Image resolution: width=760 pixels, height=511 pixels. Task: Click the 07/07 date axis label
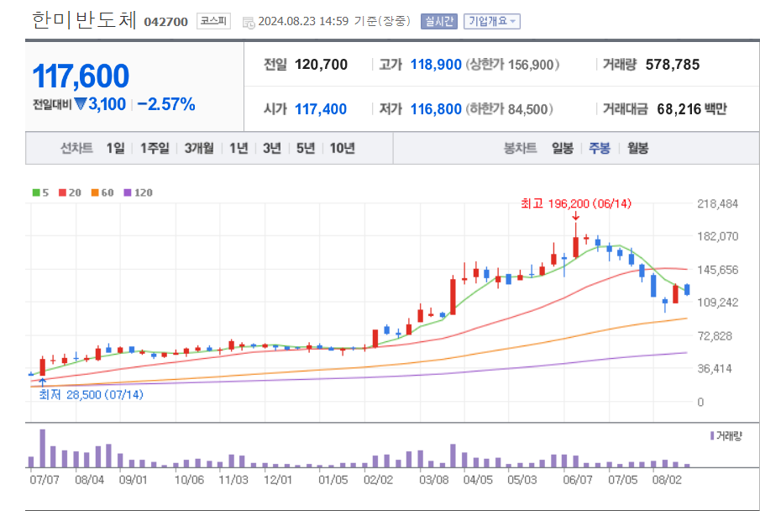tap(45, 480)
